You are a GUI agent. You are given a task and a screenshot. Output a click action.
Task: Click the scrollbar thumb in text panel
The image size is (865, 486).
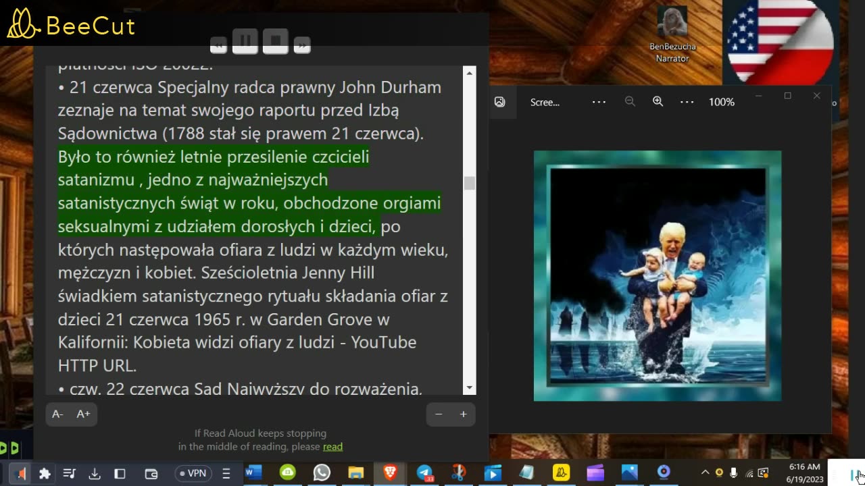click(470, 183)
